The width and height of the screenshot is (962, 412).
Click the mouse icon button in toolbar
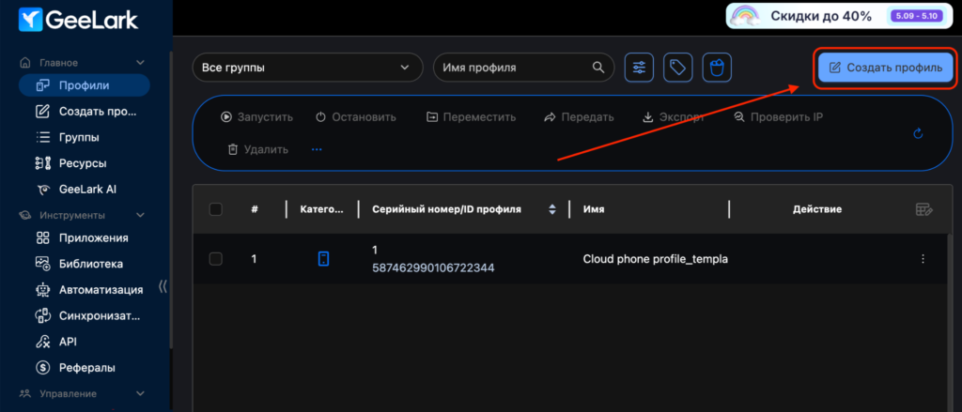click(717, 68)
